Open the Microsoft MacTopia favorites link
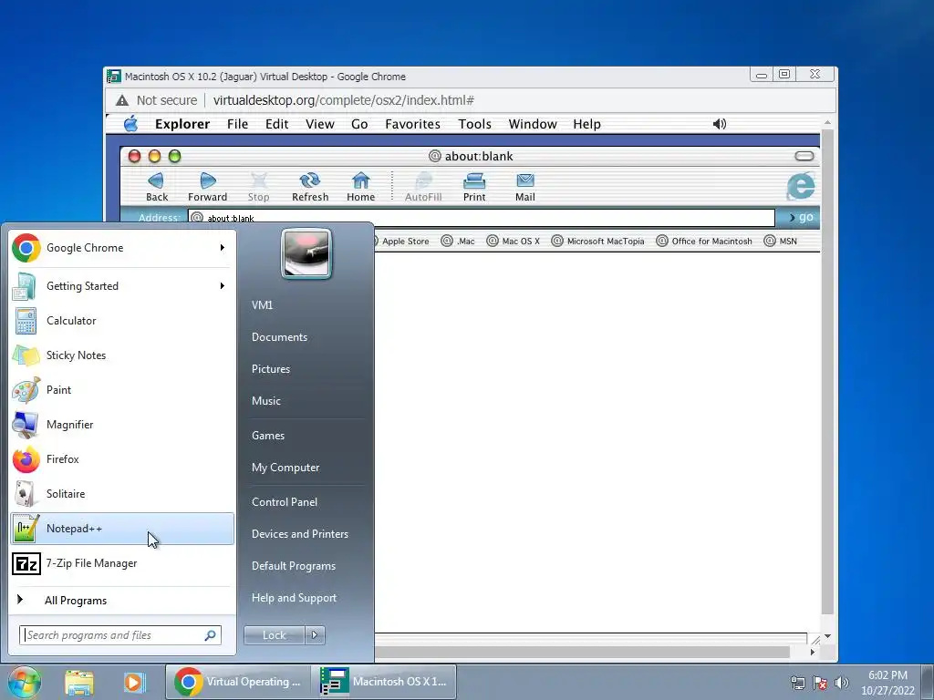 tap(598, 241)
